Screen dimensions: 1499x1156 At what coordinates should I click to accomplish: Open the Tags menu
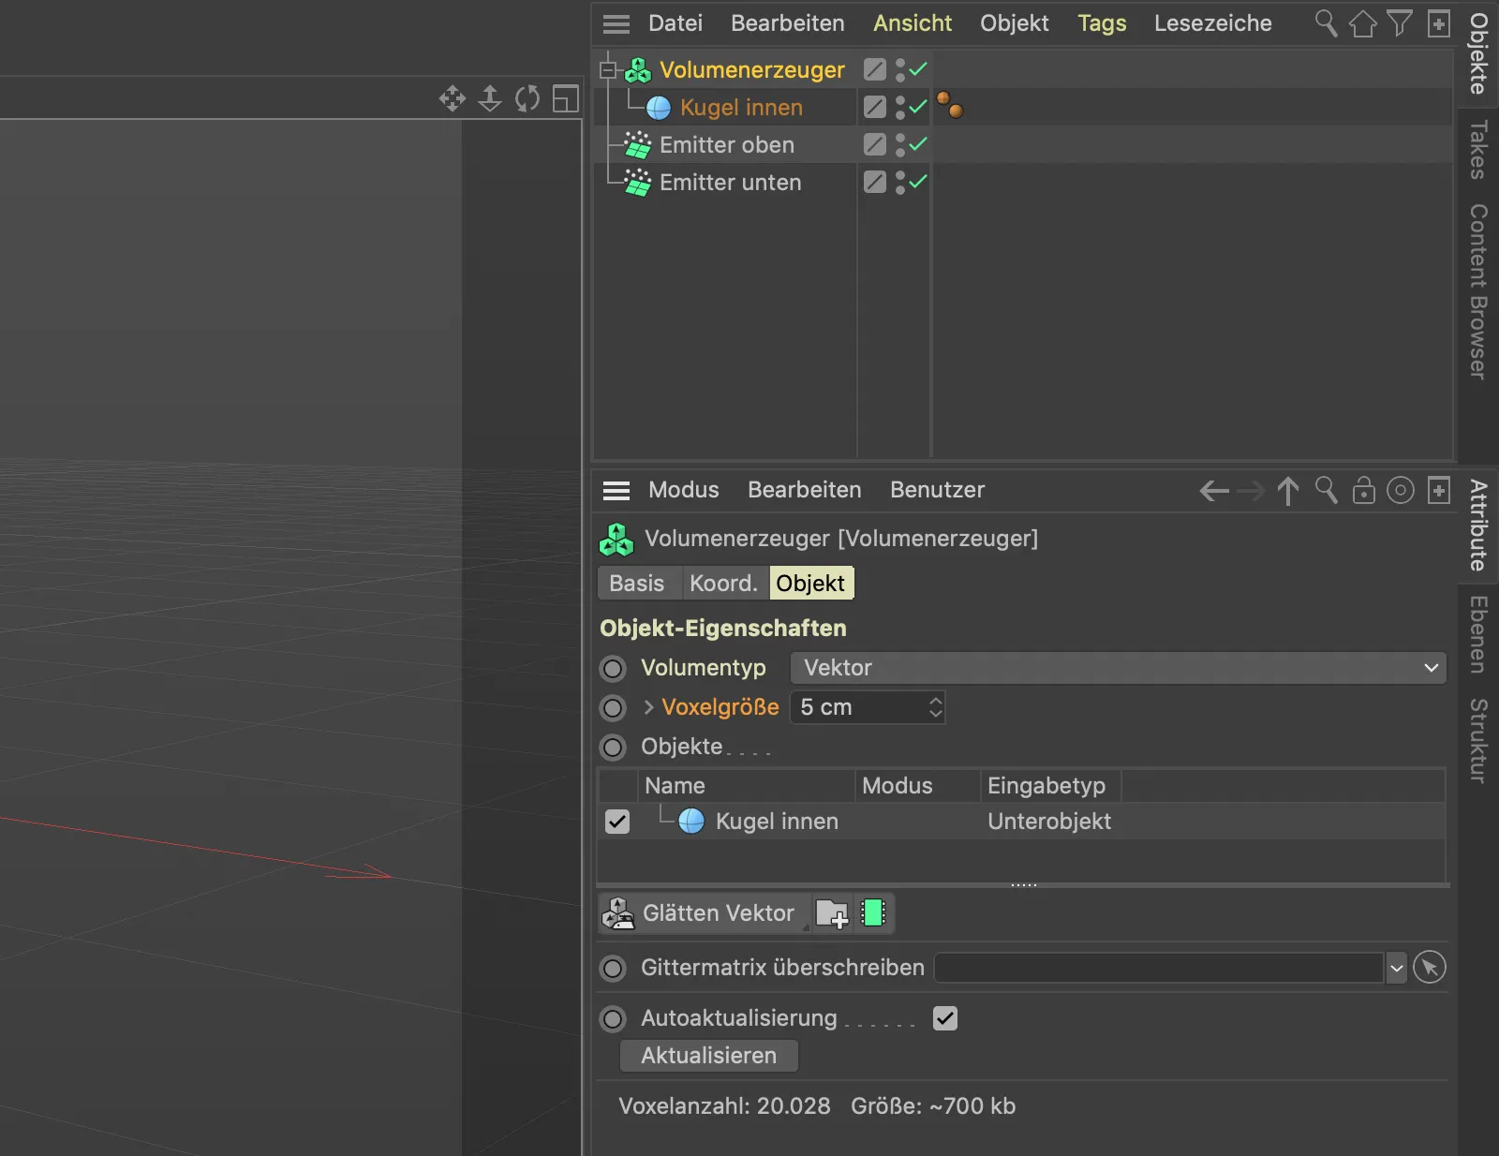coord(1102,23)
